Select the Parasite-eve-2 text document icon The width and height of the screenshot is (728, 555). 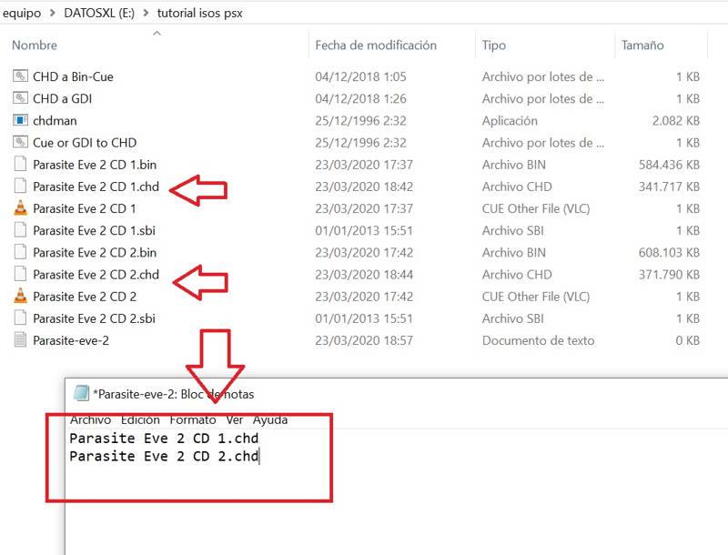[x=21, y=340]
